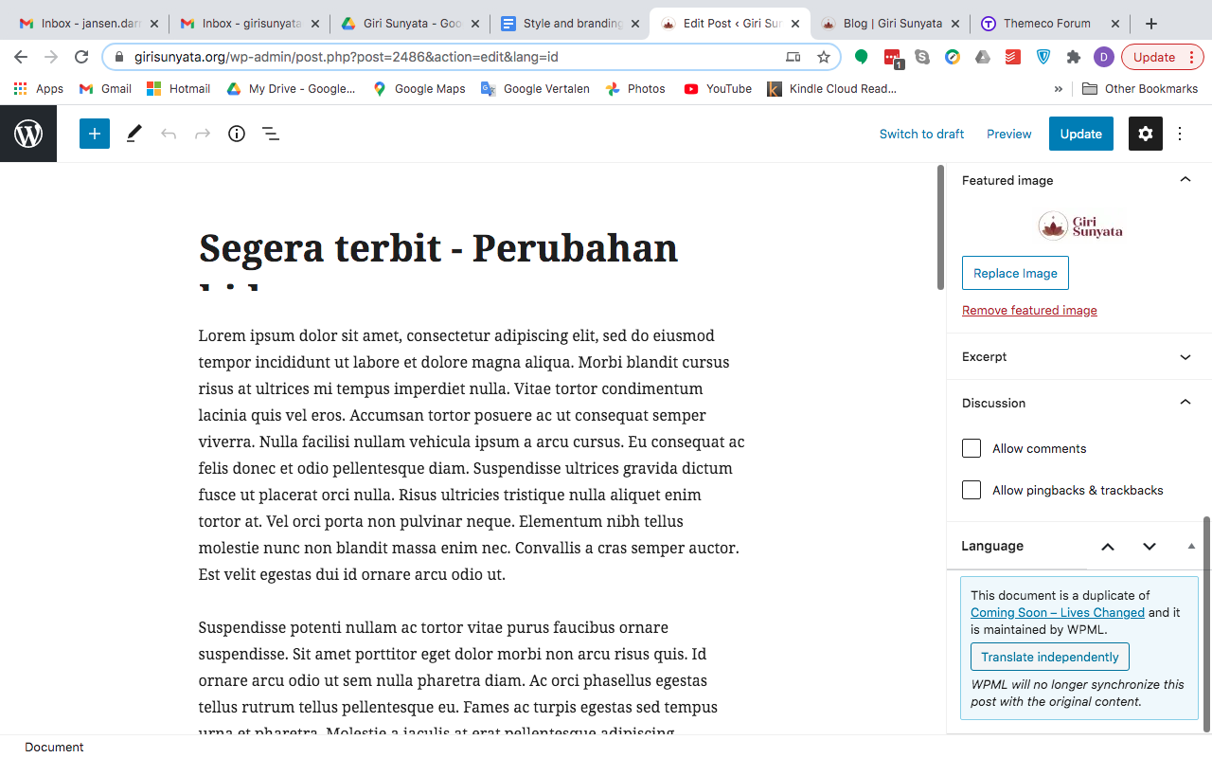
Task: Click the Giri Sunyata featured image thumbnail
Action: tap(1080, 226)
